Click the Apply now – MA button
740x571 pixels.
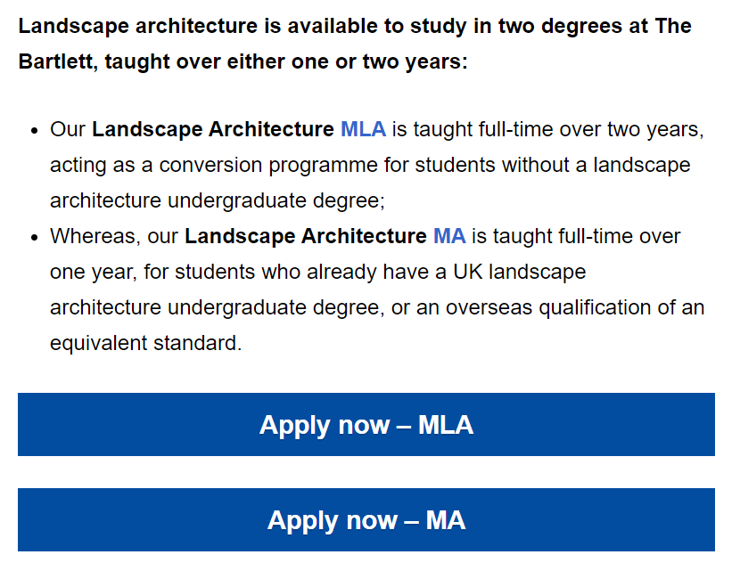[x=366, y=519]
